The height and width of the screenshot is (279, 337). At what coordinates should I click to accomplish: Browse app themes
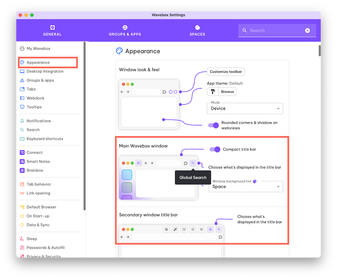(x=227, y=92)
